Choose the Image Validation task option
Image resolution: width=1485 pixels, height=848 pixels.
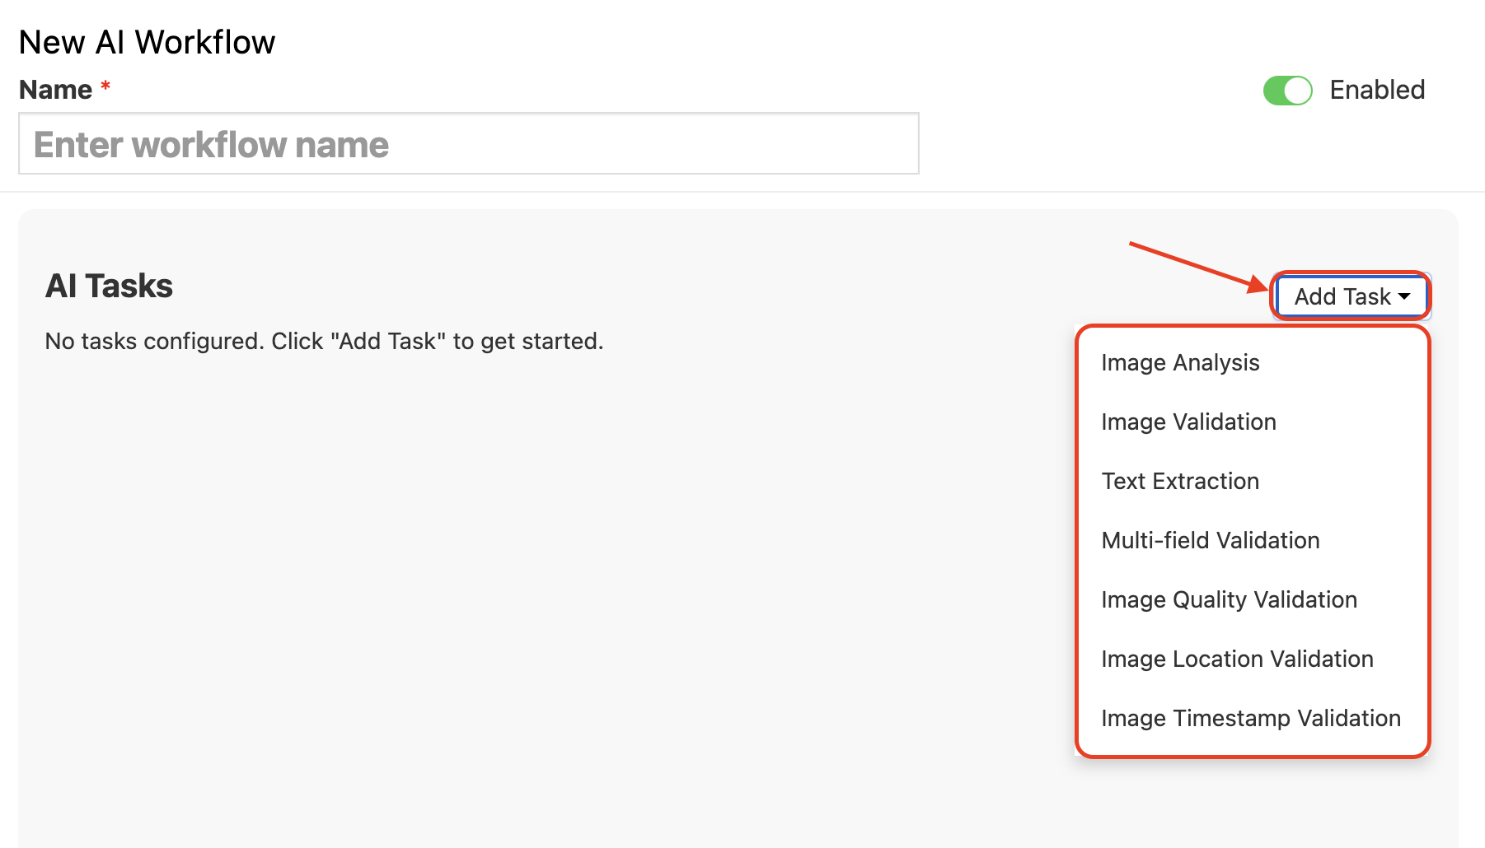pyautogui.click(x=1188, y=422)
